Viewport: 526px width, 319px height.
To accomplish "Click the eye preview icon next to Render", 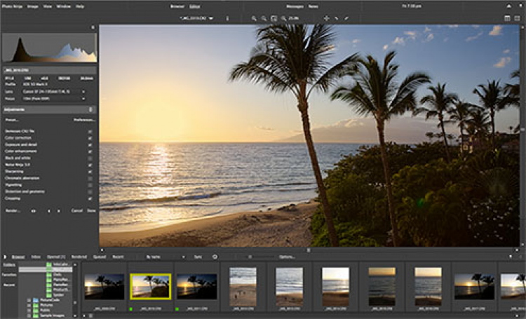I will click(34, 210).
